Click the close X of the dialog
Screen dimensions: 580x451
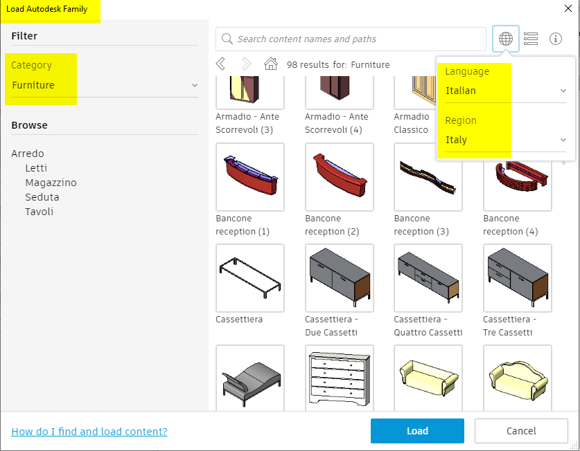point(568,8)
